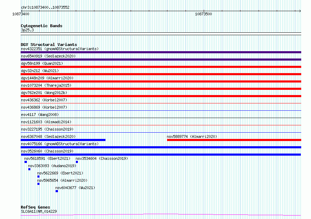Select nsv5622669 (Ebert2021) label
Image resolution: width=311 pixels, height=219 pixels.
[60, 173]
